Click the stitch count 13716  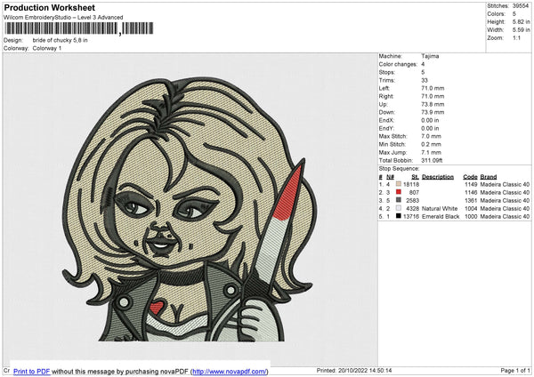tap(411, 216)
